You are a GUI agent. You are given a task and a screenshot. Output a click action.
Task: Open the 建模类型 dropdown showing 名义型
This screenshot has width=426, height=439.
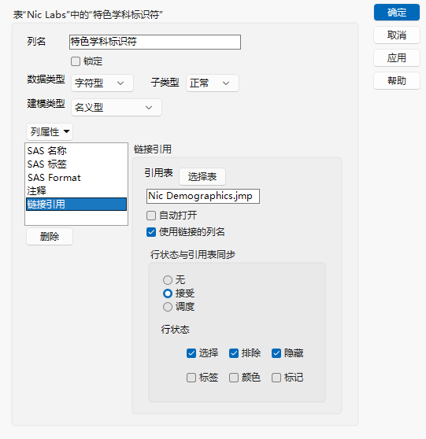(117, 108)
